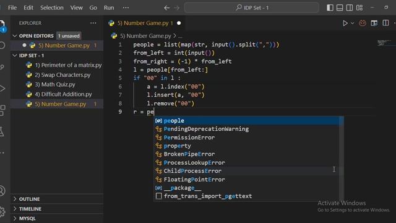396x223 pixels.
Task: Toggle Primary Side Bar layout icon
Action: (330, 7)
